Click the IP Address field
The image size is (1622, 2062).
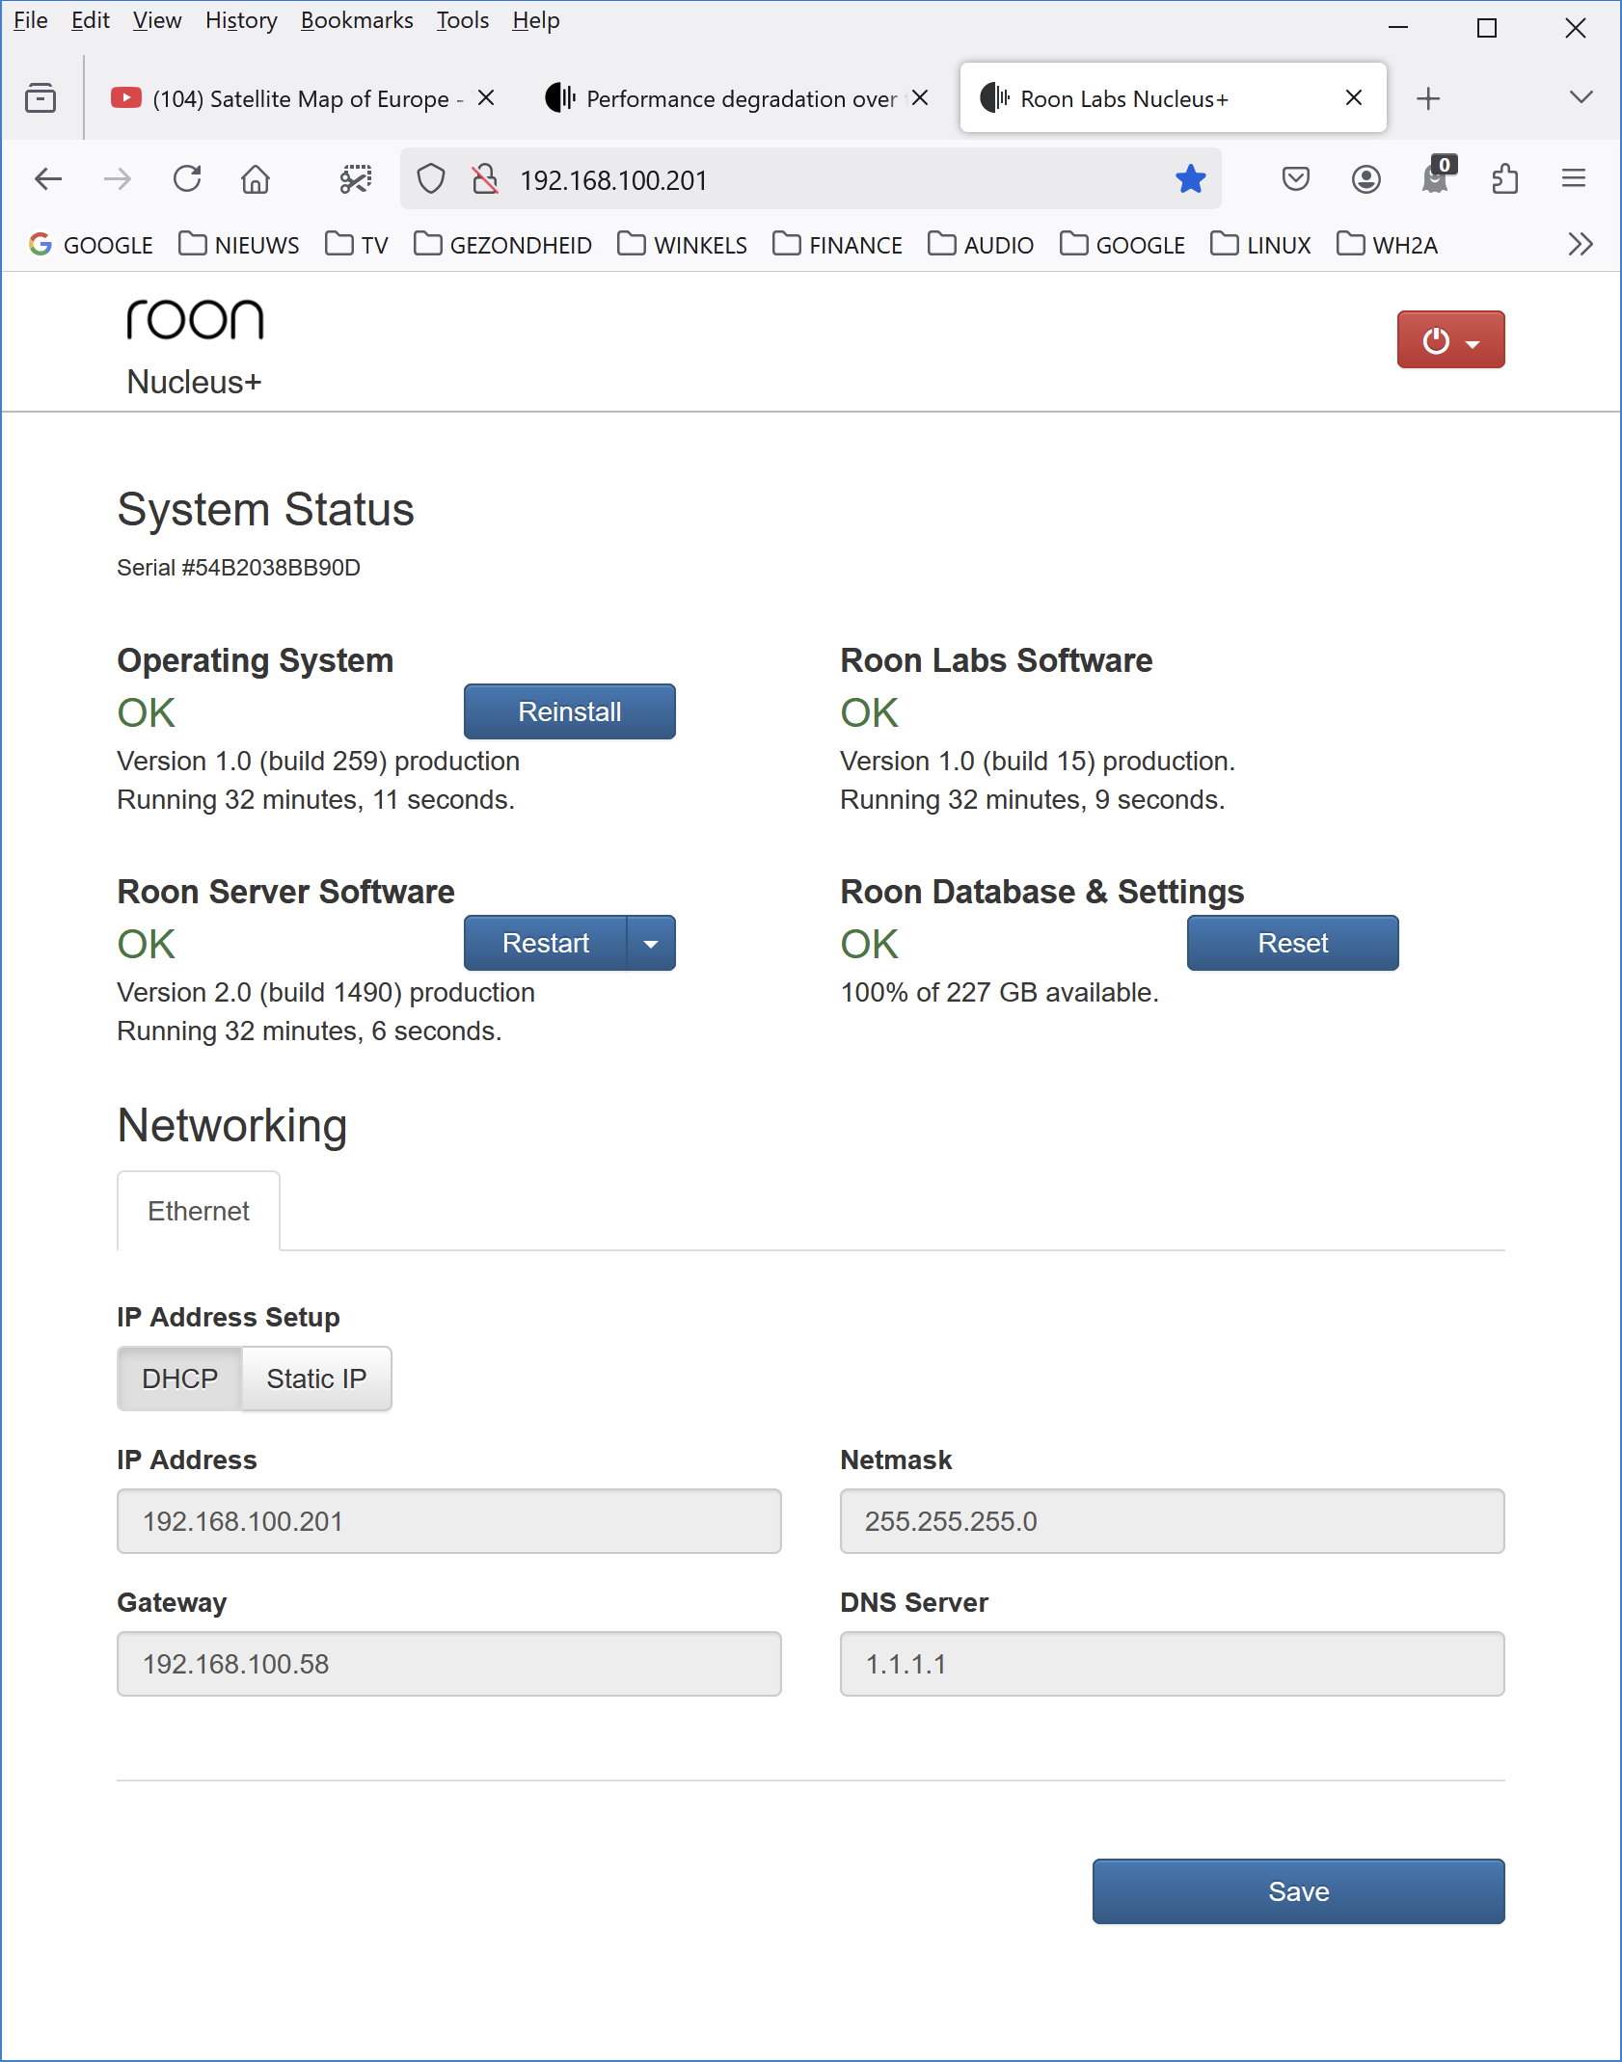449,1521
